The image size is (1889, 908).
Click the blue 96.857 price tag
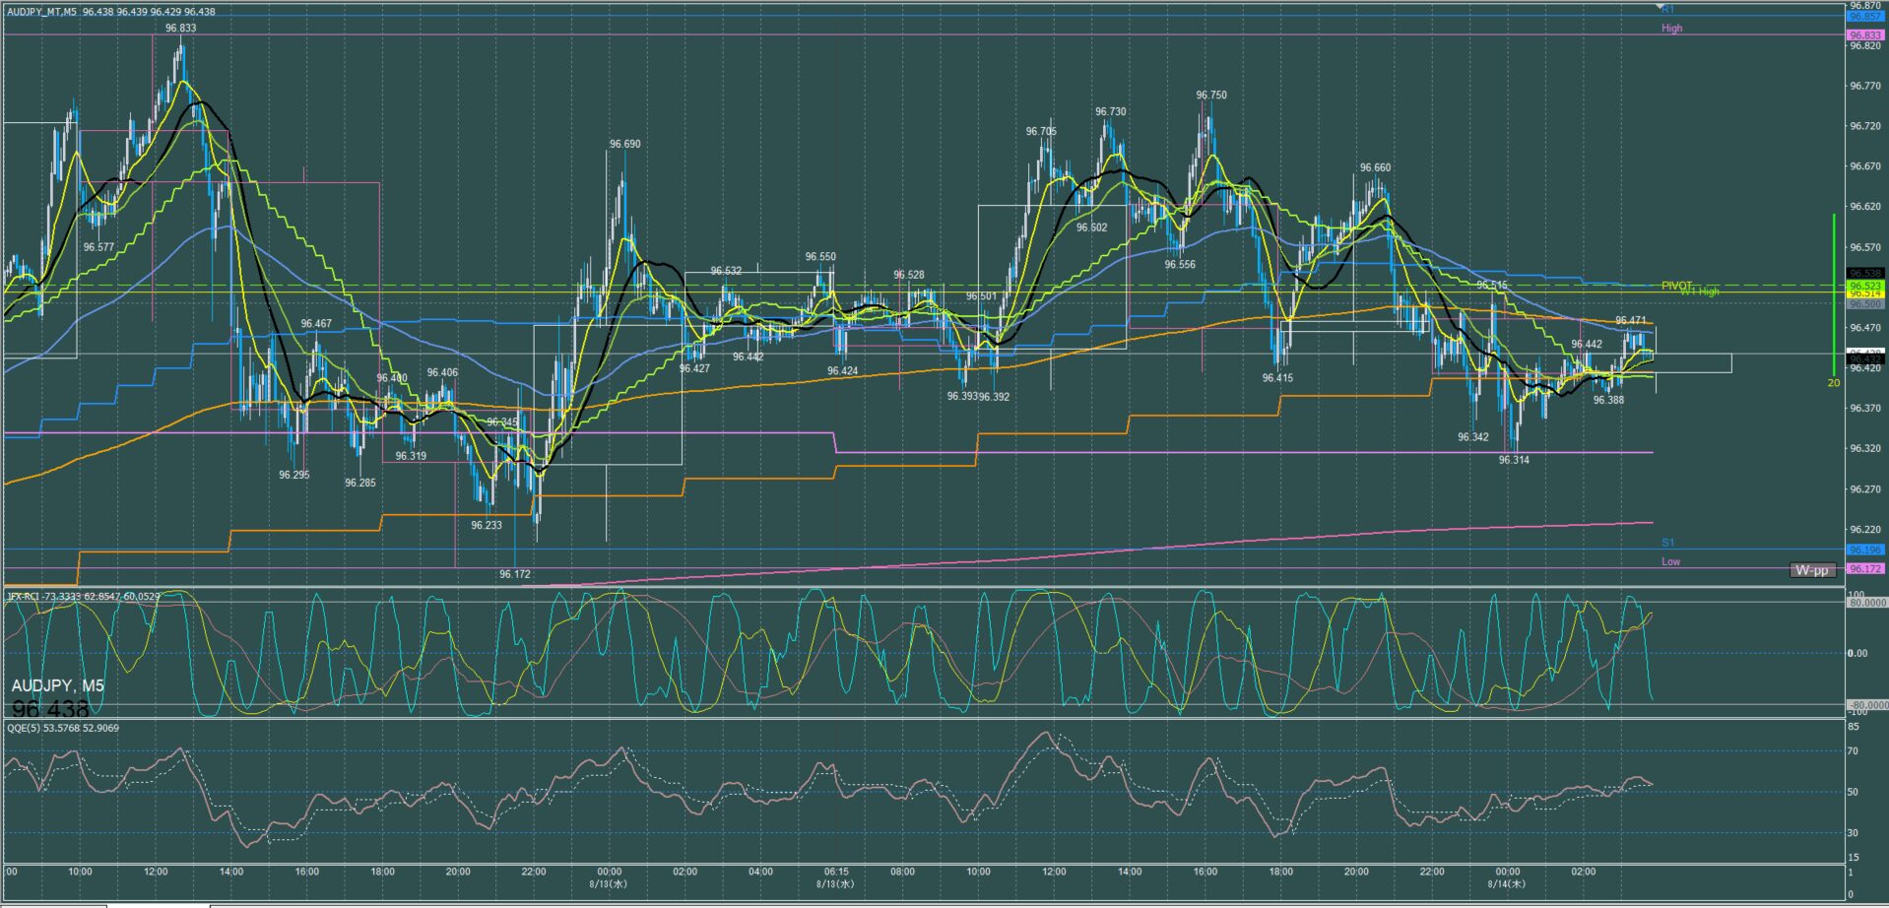pos(1865,17)
